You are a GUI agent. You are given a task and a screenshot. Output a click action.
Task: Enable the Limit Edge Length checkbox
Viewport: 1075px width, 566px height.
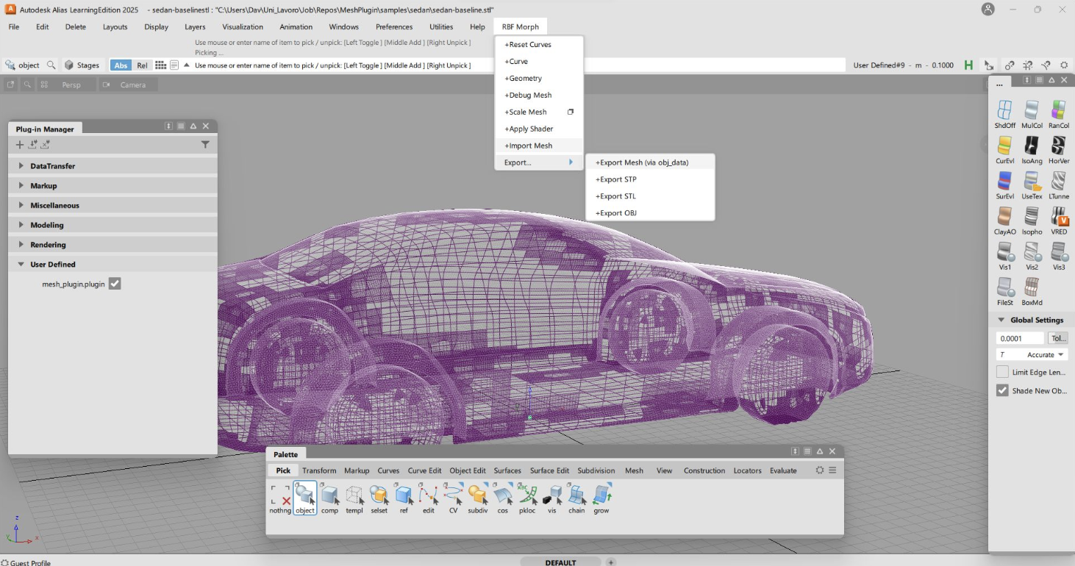point(1002,372)
